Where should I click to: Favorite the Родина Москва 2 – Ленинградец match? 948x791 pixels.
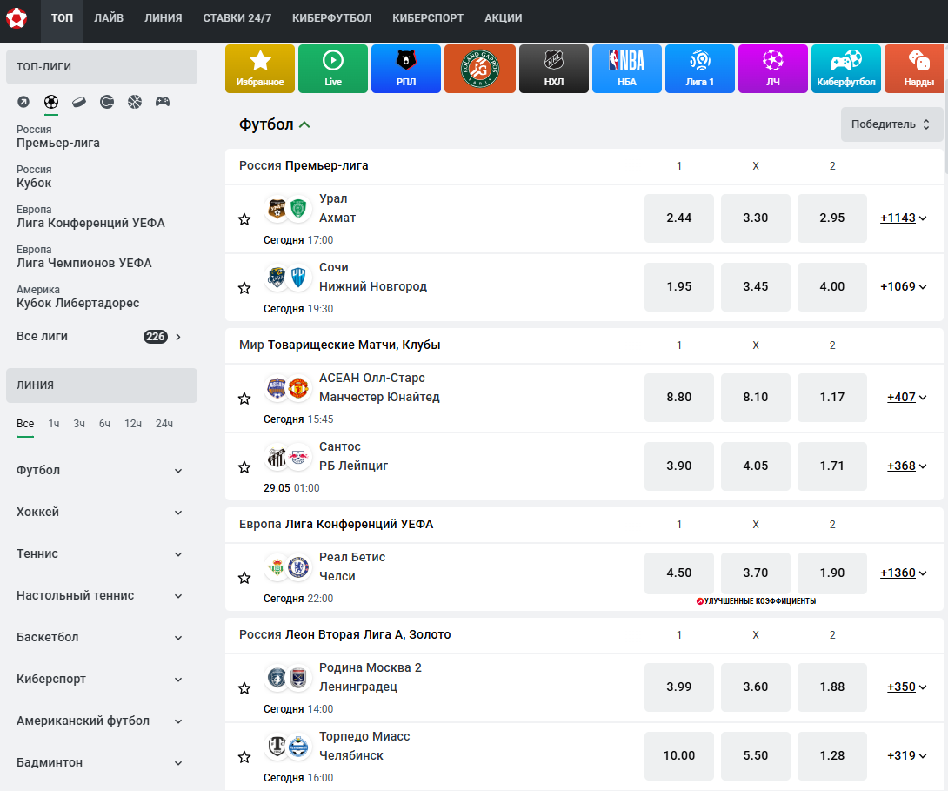click(244, 688)
